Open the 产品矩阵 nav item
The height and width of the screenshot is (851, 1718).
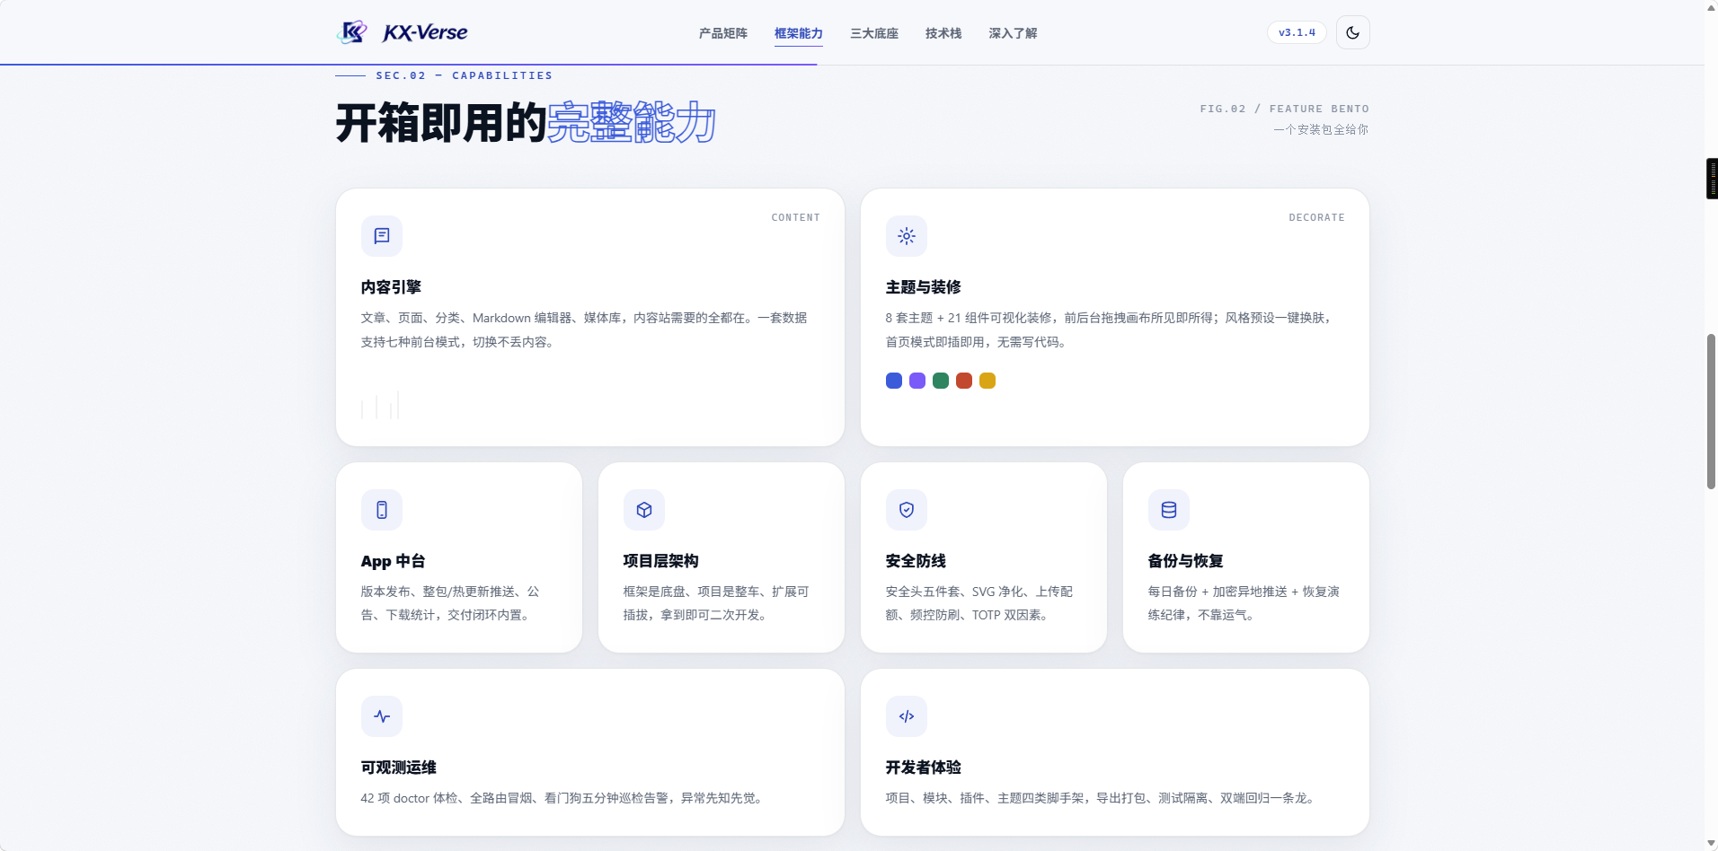[723, 33]
